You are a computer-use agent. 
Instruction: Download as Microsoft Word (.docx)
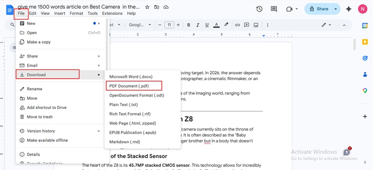coord(143,77)
